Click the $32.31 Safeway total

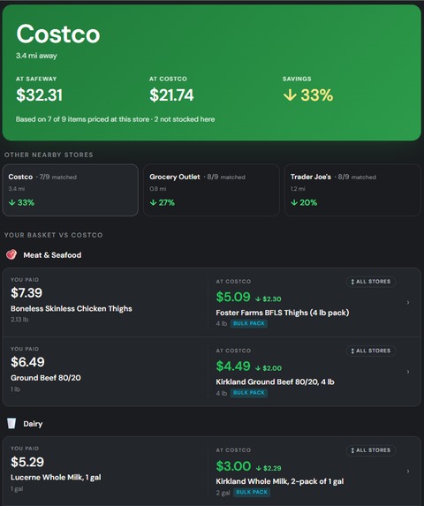point(40,95)
